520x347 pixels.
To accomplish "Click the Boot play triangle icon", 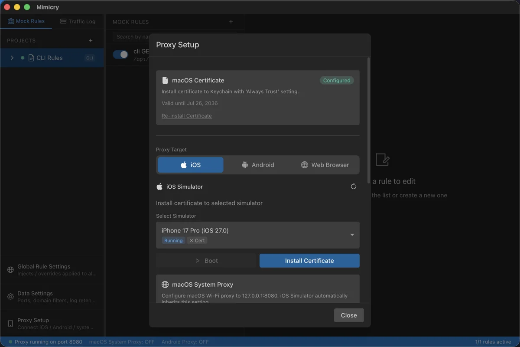I will coord(198,261).
